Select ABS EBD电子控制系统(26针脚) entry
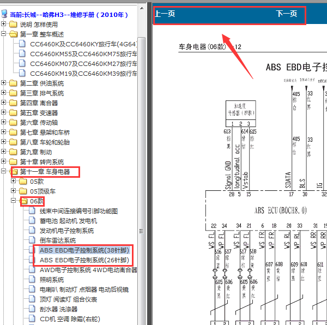Screen dimensions: 327x325 coord(84,260)
